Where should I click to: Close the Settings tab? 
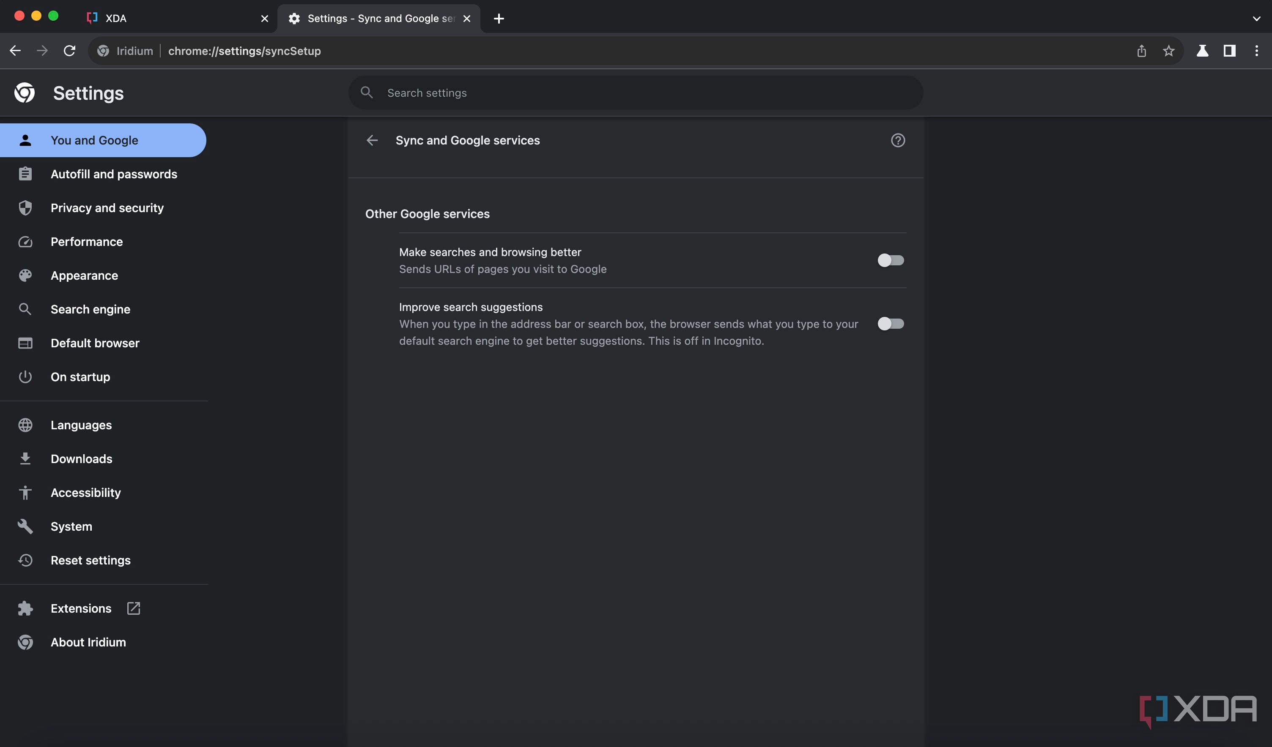pyautogui.click(x=467, y=19)
